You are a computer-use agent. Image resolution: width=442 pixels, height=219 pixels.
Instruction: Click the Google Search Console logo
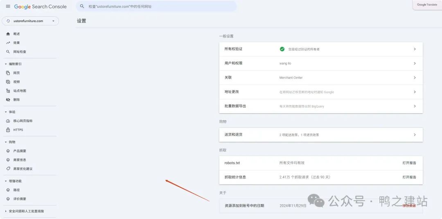40,7
